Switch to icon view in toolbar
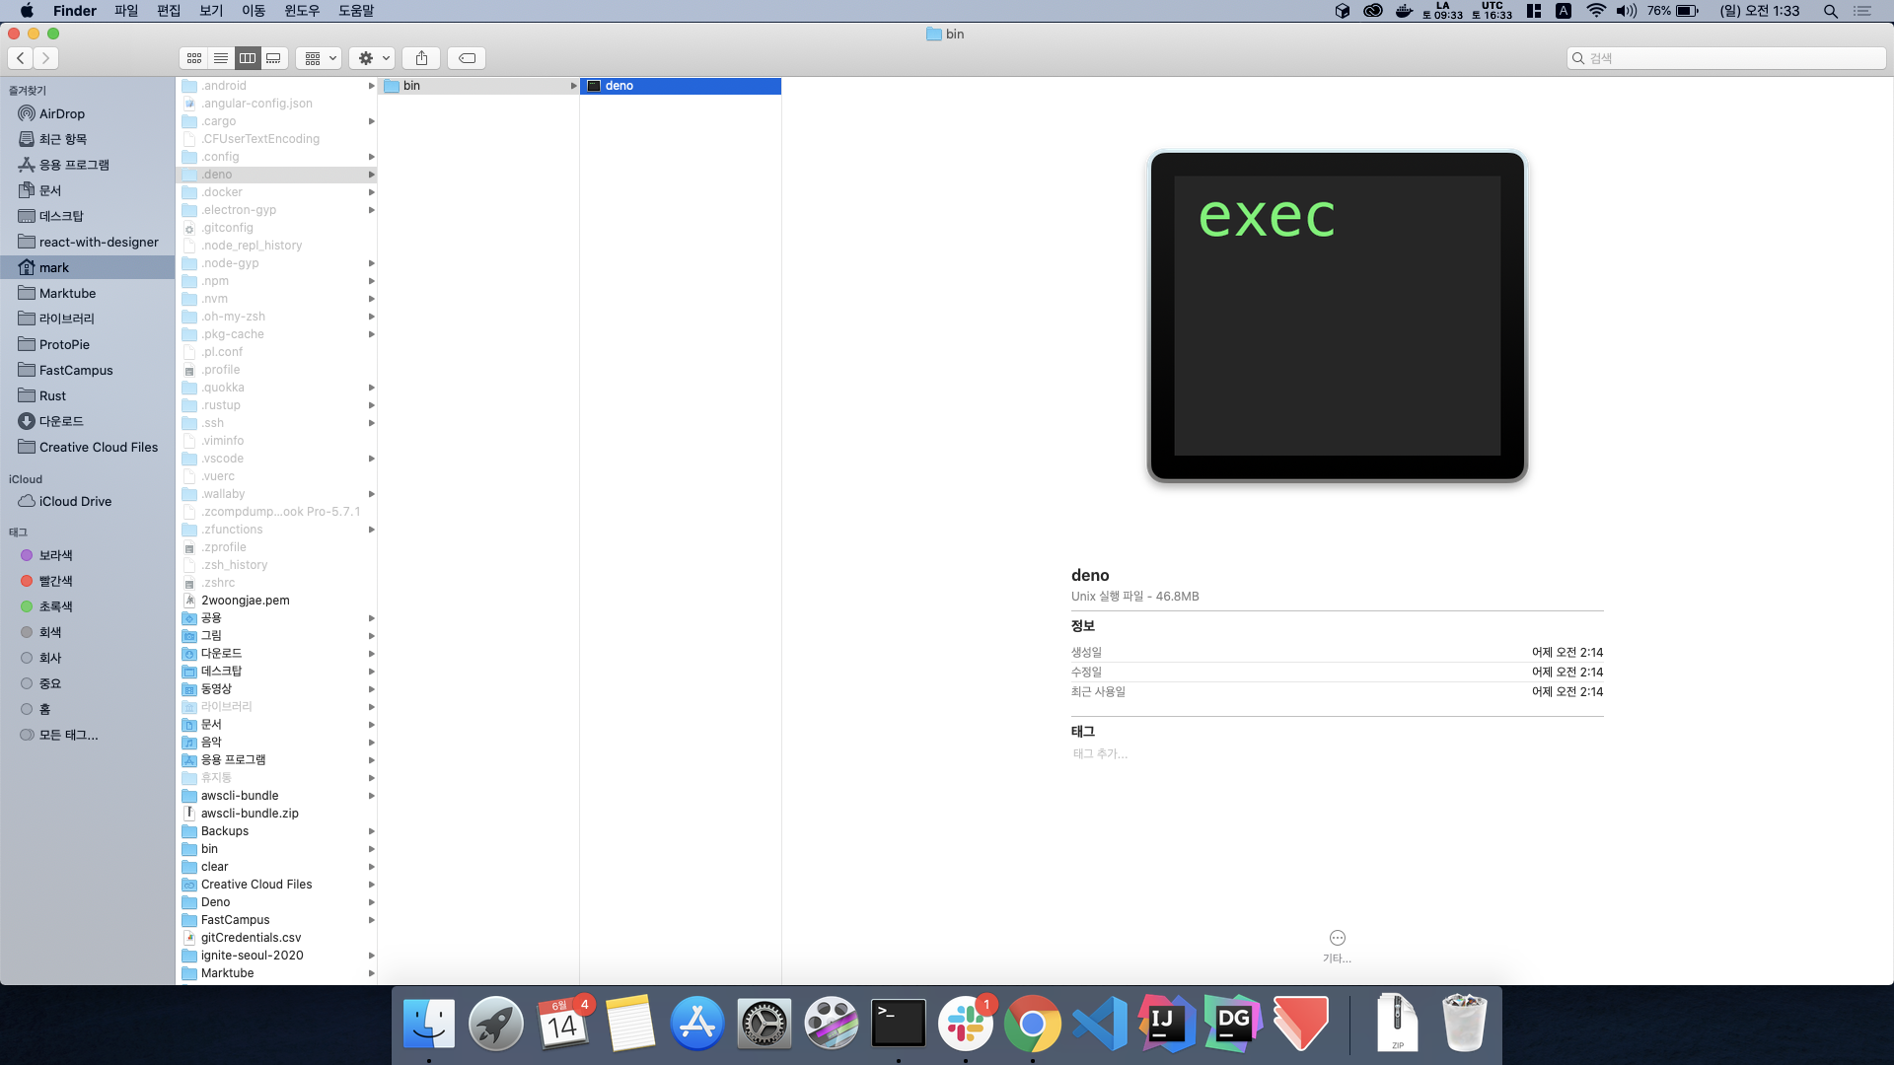This screenshot has height=1065, width=1894. click(x=194, y=58)
